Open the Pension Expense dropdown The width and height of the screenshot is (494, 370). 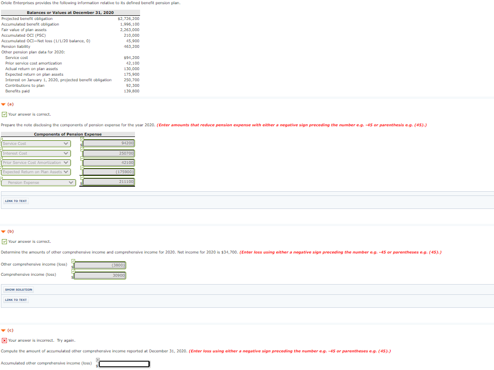click(38, 182)
